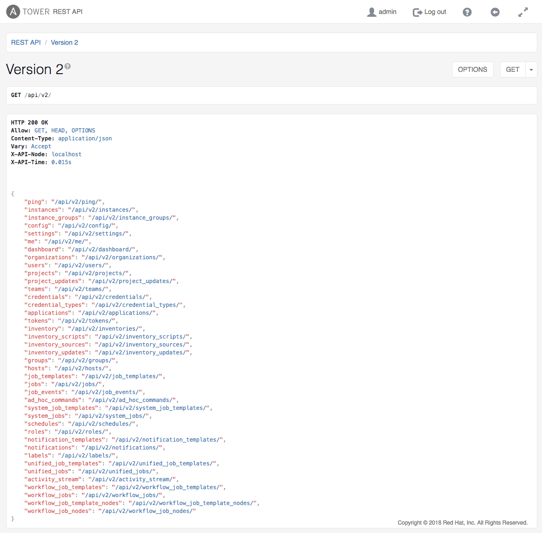Open the /api/v2/inventories/ link

pos(105,329)
